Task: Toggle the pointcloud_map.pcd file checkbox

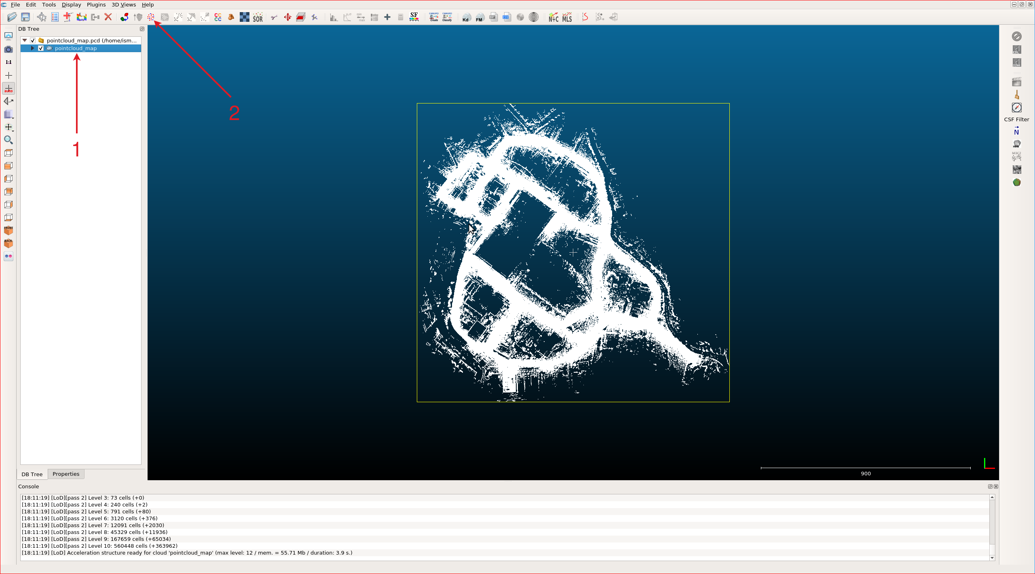Action: pyautogui.click(x=33, y=40)
